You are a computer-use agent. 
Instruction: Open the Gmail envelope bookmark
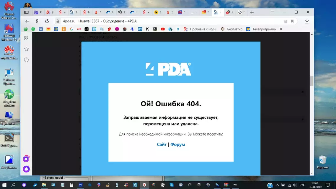[48, 29]
